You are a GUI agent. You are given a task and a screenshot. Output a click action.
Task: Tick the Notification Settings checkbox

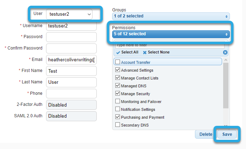(x=117, y=109)
